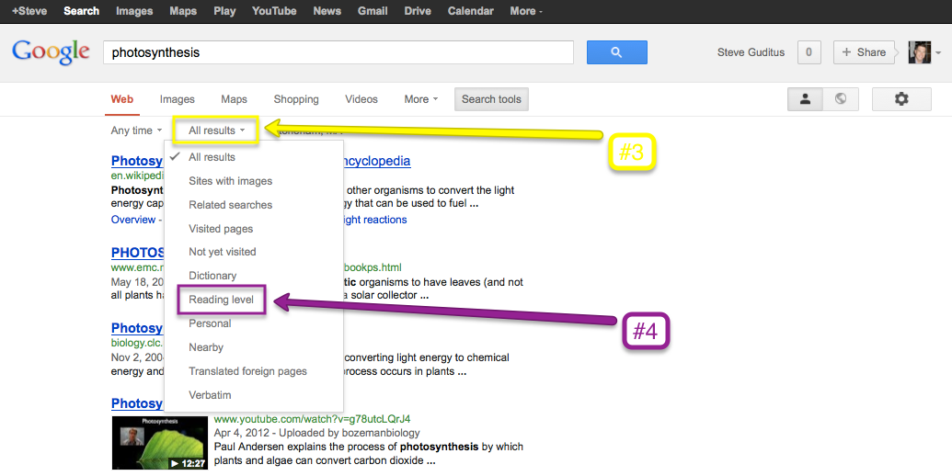Show personal results with person icon
The image size is (952, 476).
click(x=805, y=99)
